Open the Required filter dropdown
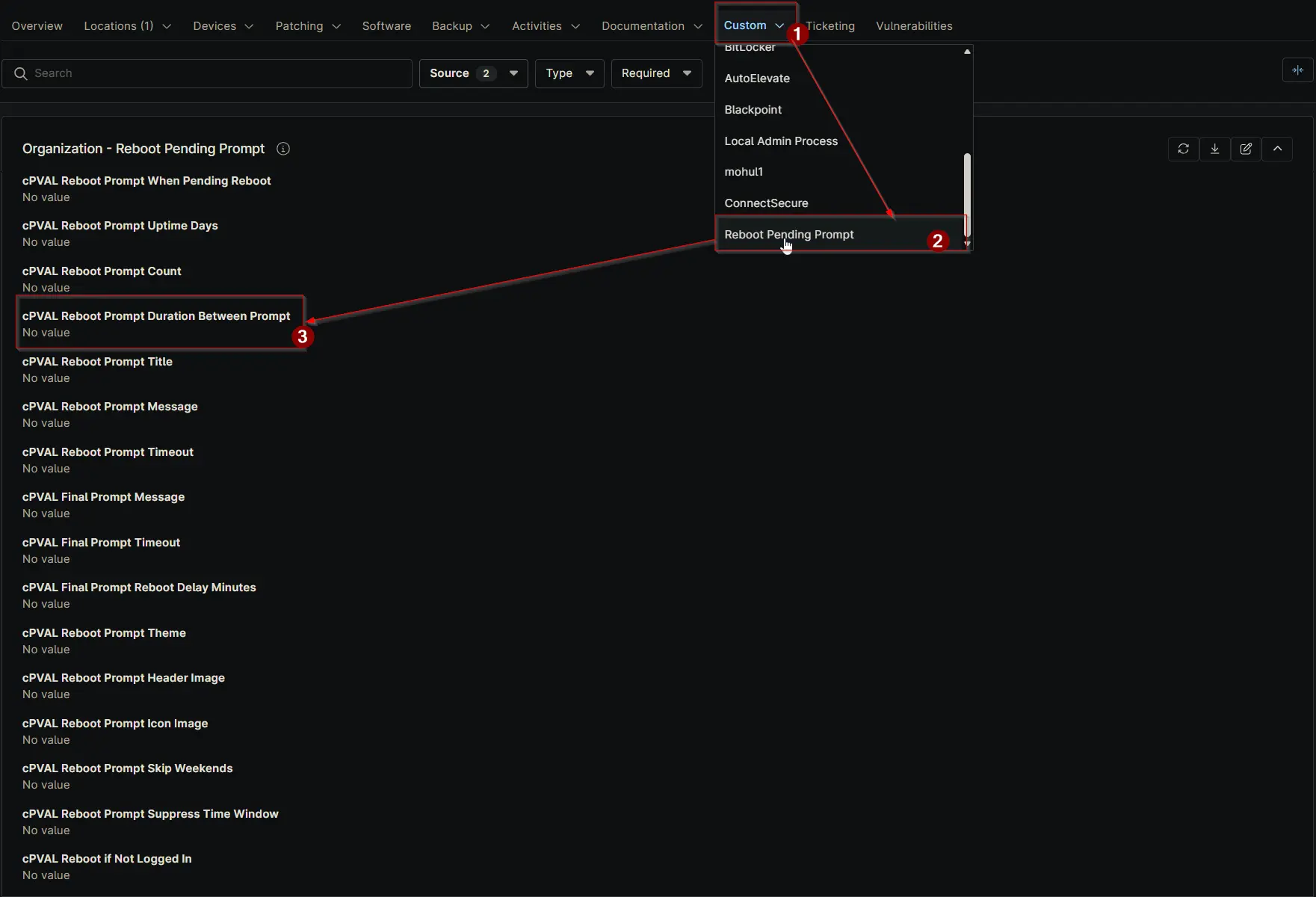The image size is (1316, 897). click(655, 73)
